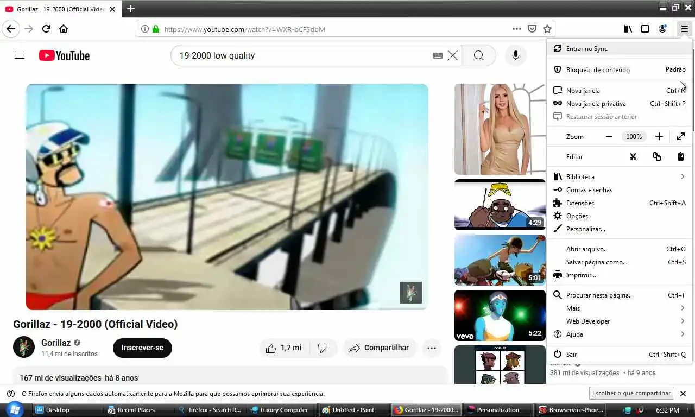Show sidebars toolbar icon
The width and height of the screenshot is (695, 417).
pyautogui.click(x=645, y=29)
